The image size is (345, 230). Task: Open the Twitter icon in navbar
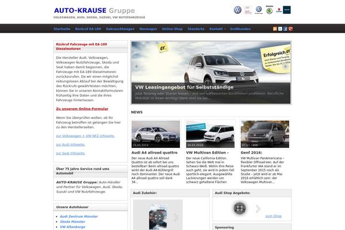(x=280, y=29)
